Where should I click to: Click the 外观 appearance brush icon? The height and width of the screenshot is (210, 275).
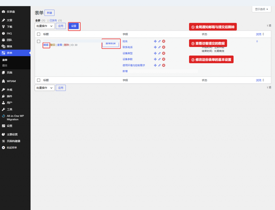pos(3,90)
